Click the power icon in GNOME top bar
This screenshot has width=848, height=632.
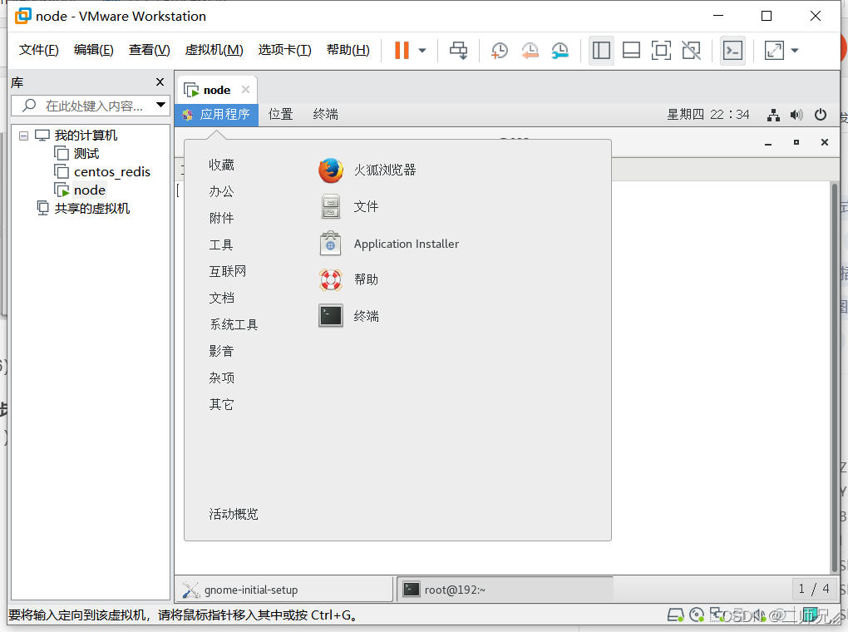point(821,115)
